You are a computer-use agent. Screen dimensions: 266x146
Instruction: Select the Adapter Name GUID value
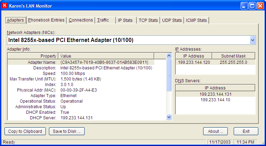click(x=104, y=62)
